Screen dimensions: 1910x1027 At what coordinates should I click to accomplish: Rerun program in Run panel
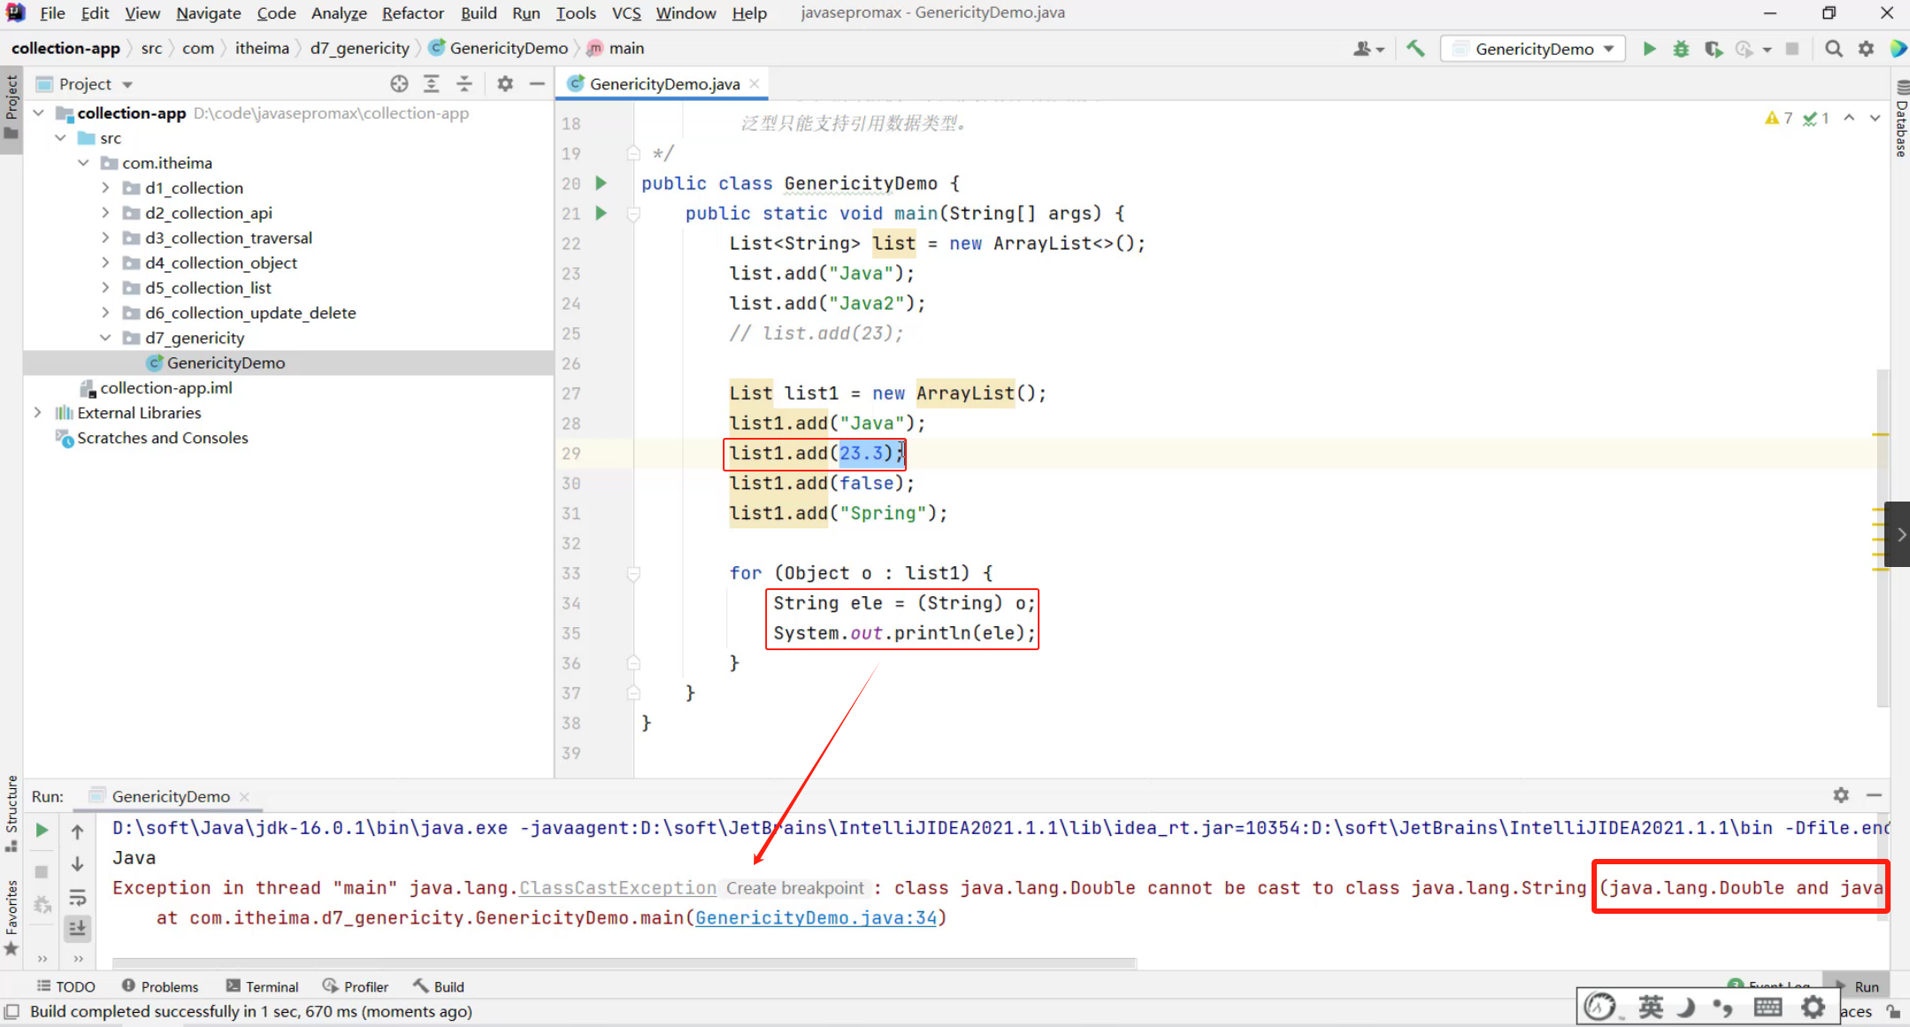[x=42, y=831]
